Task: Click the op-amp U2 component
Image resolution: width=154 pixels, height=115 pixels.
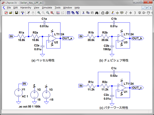Action: point(52,39)
